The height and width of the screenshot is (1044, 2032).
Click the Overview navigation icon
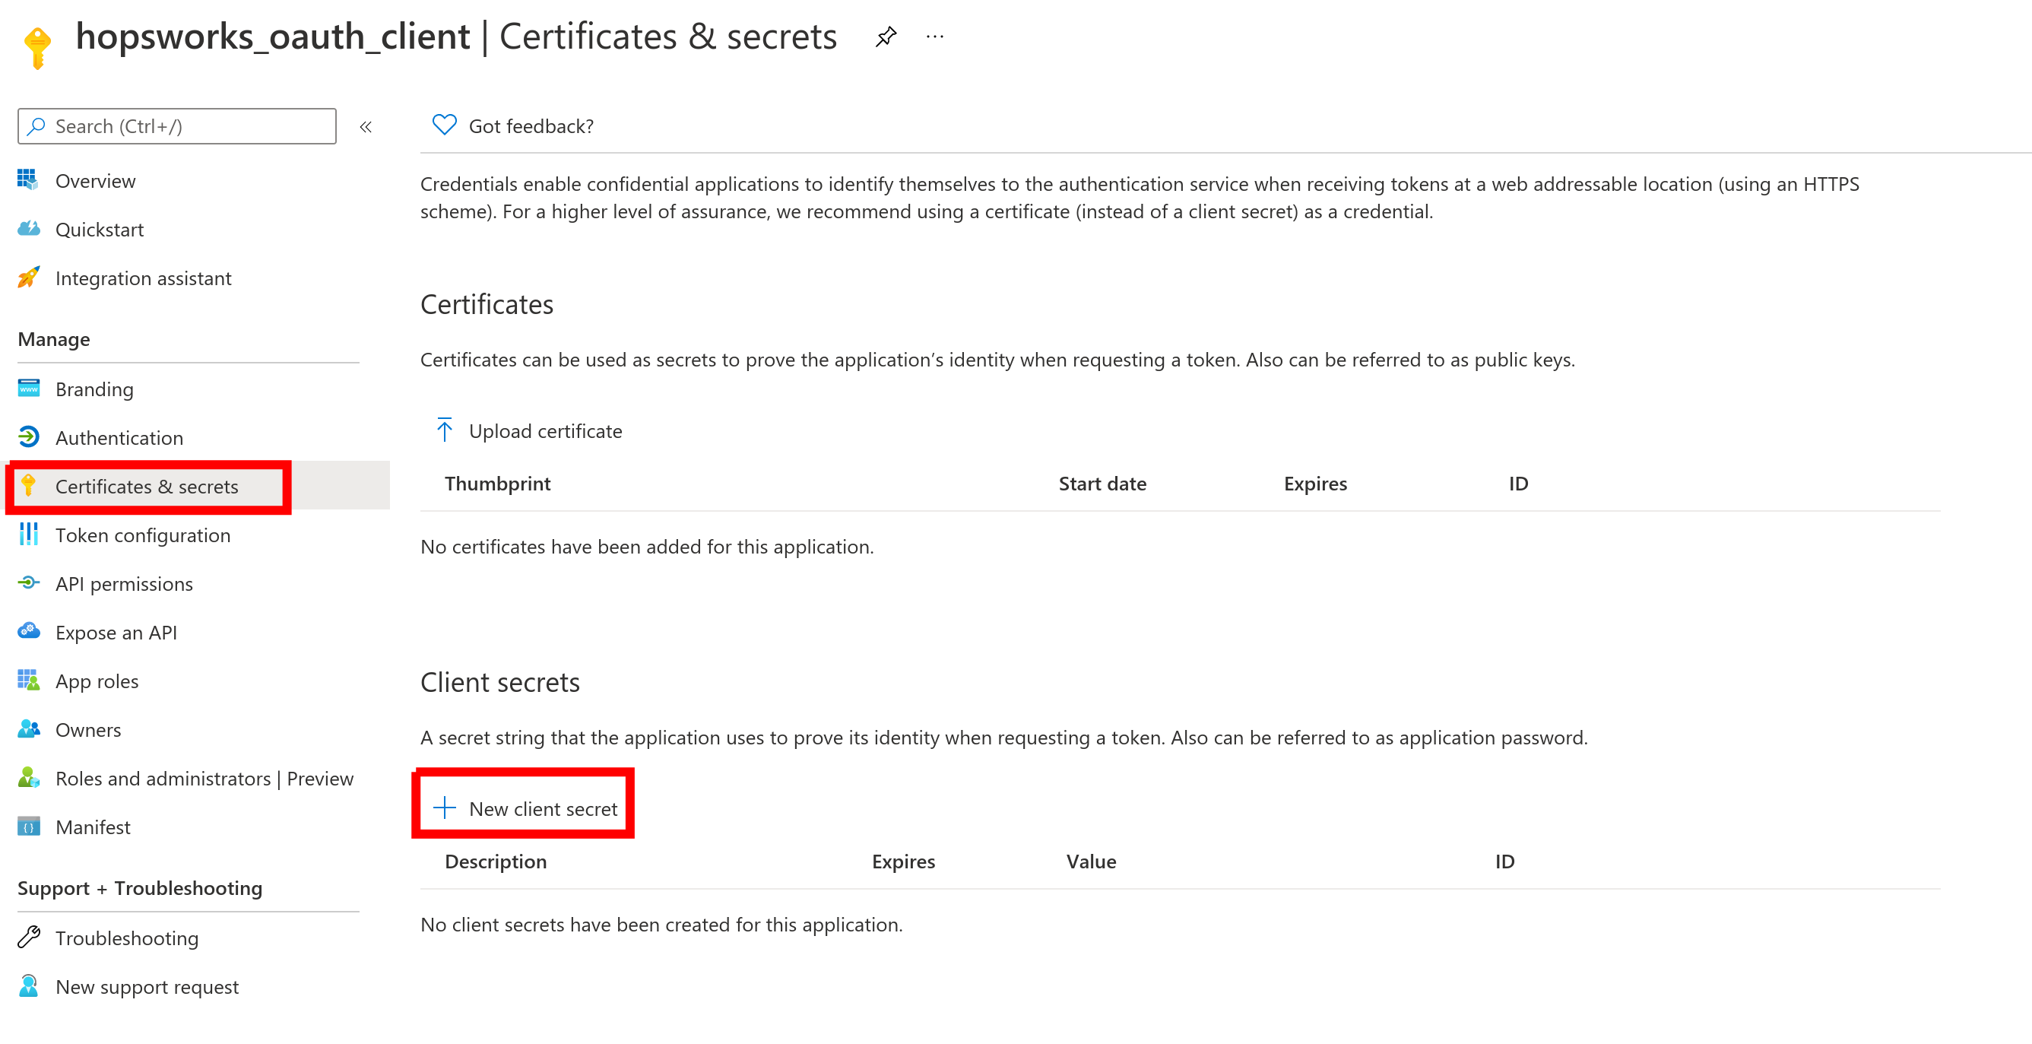coord(27,179)
